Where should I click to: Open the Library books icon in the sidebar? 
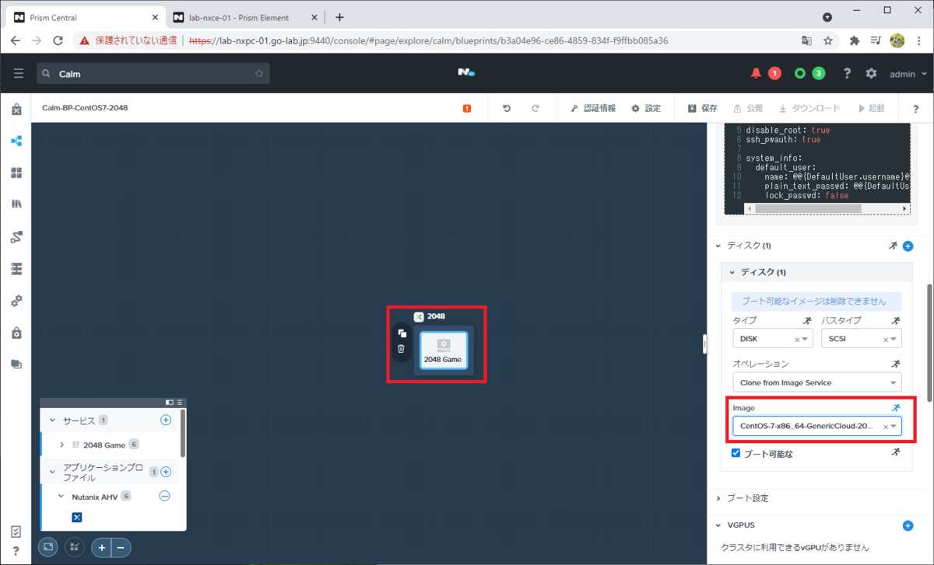click(16, 204)
